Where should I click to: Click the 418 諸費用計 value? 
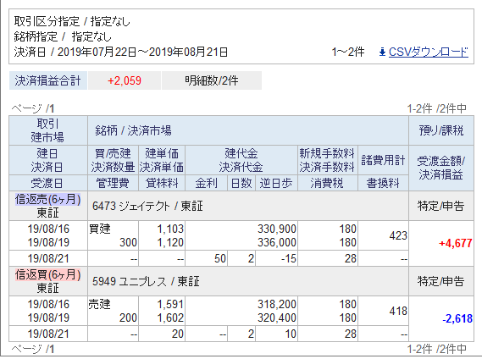point(398,311)
